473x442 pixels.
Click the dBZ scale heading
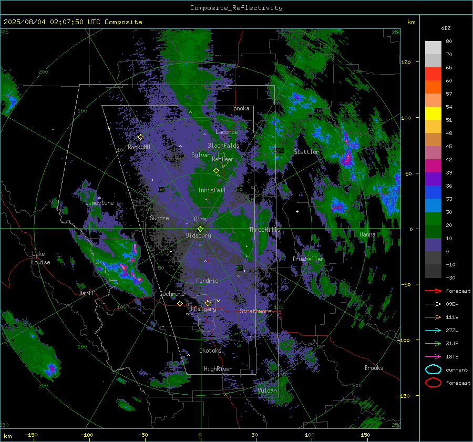[446, 28]
